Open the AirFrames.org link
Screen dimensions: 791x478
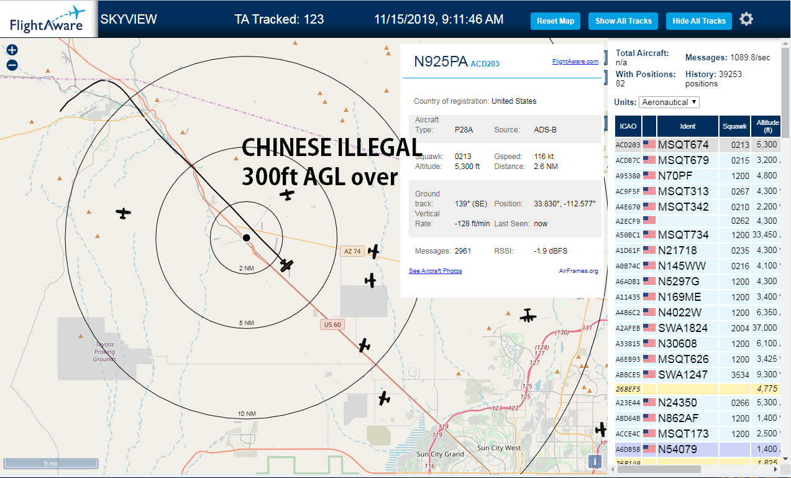pyautogui.click(x=578, y=270)
